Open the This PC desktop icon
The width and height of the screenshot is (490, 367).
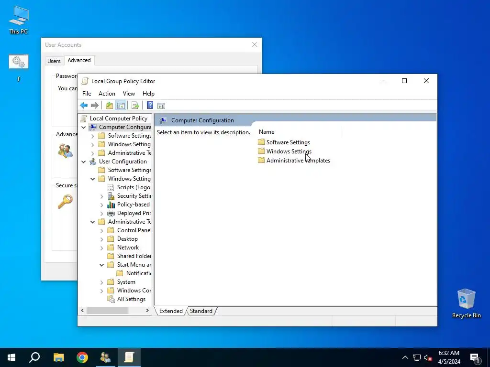coord(19,20)
